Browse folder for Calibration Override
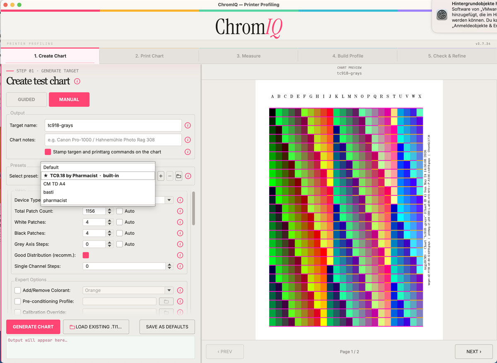Image resolution: width=497 pixels, height=363 pixels. (x=166, y=312)
